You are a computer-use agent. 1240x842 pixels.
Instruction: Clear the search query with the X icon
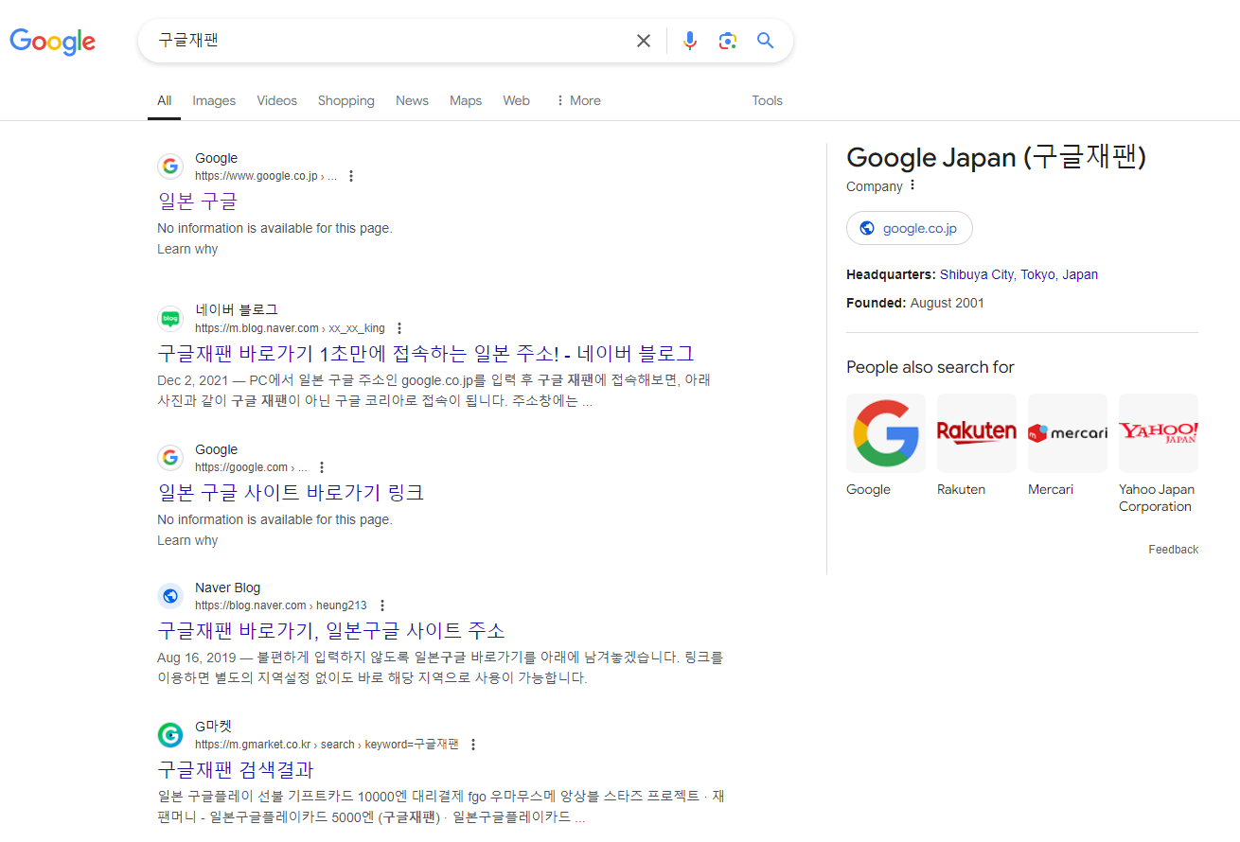(x=644, y=41)
